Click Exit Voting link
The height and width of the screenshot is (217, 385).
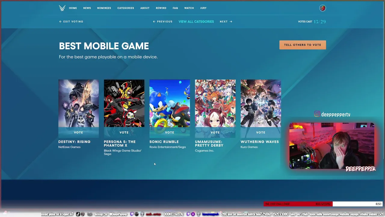(71, 22)
